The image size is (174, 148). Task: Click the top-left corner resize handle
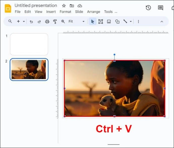pos(65,61)
